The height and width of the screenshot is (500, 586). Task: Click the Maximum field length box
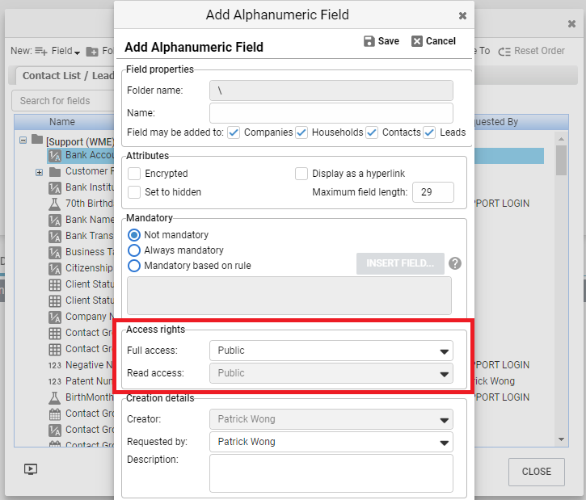pyautogui.click(x=433, y=192)
